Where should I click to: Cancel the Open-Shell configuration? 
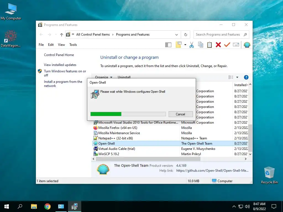coord(180,114)
